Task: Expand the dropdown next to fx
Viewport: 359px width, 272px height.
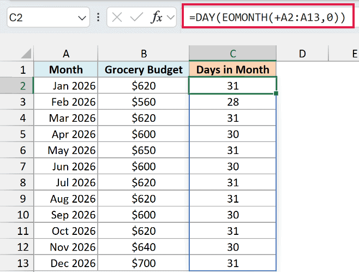Action: coord(171,17)
